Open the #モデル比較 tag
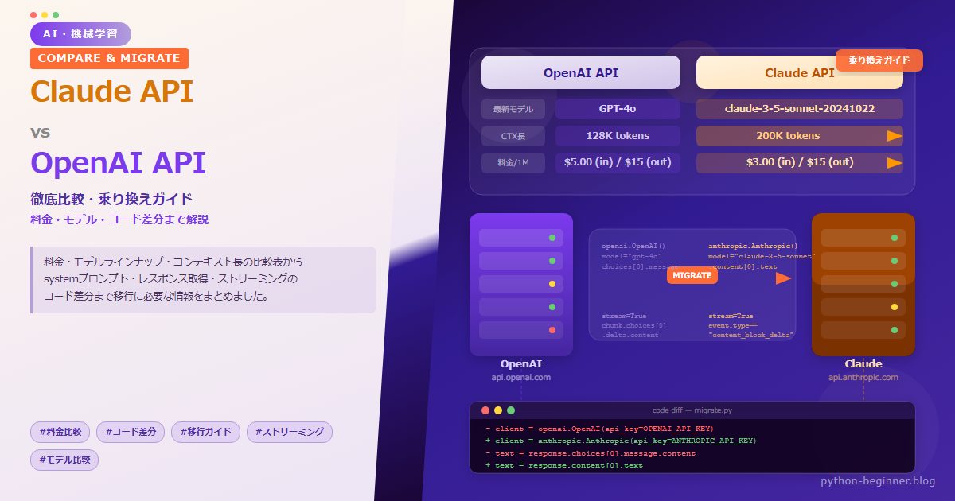This screenshot has height=501, width=955. click(64, 460)
